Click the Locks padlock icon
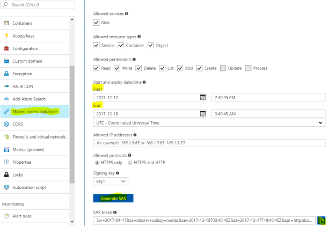Image resolution: width=328 pixels, height=226 pixels. click(x=6, y=174)
